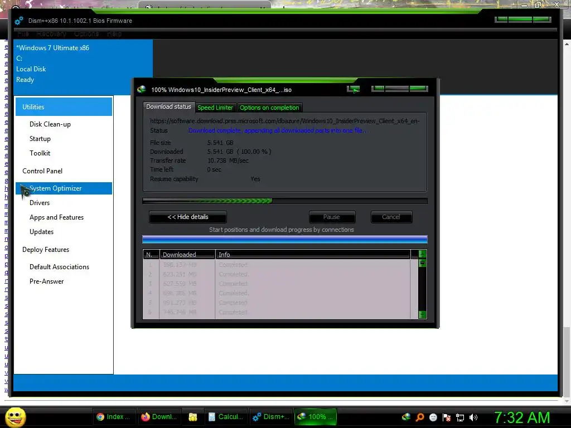Open Drivers in the sidebar
The height and width of the screenshot is (428, 571).
tap(40, 203)
